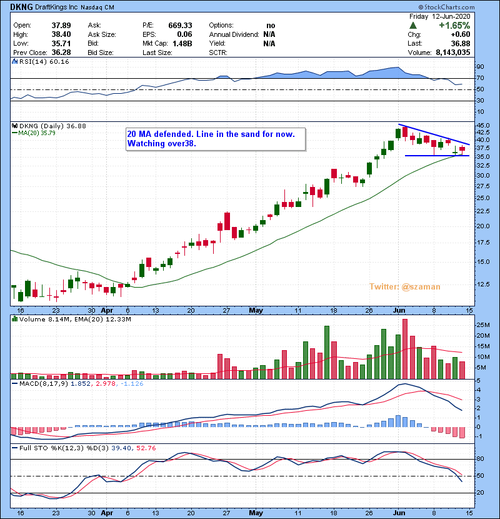500x519 pixels.
Task: Click the 45.0 label on the price axis
Action: 482,126
